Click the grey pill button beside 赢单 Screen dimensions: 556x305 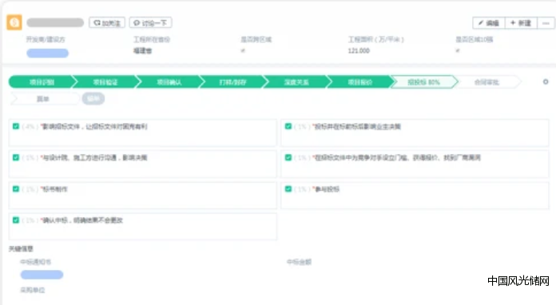pos(93,98)
